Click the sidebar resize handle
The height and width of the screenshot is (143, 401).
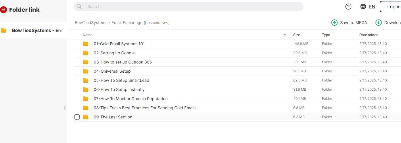coord(65,108)
